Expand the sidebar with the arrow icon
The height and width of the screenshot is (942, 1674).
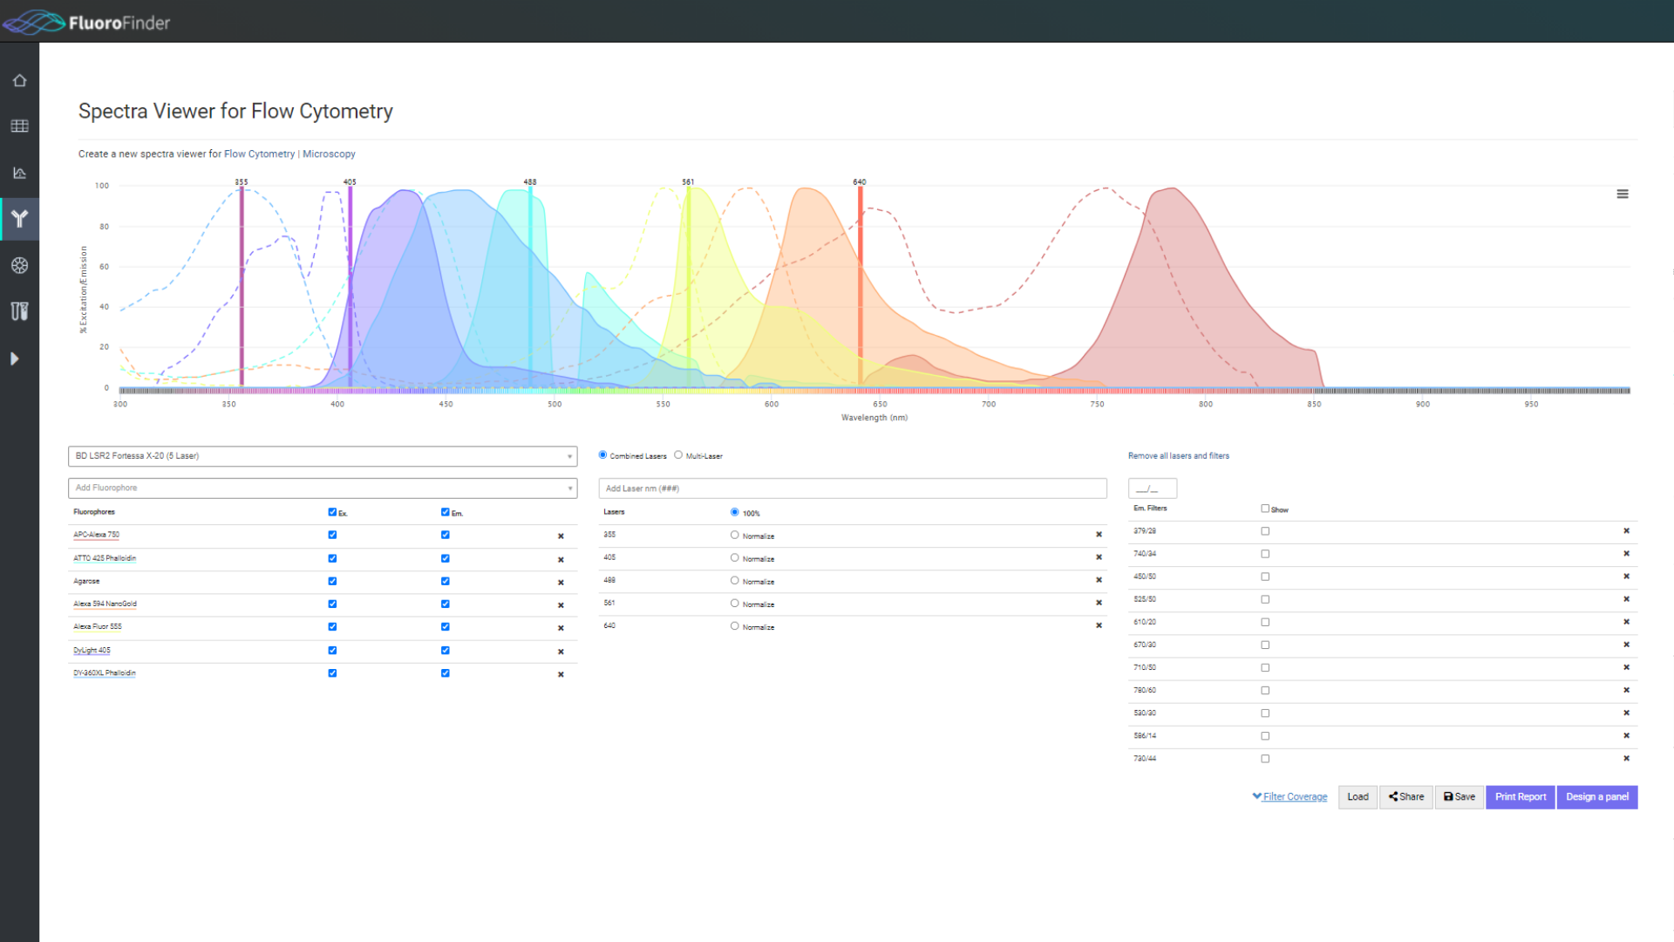13,358
